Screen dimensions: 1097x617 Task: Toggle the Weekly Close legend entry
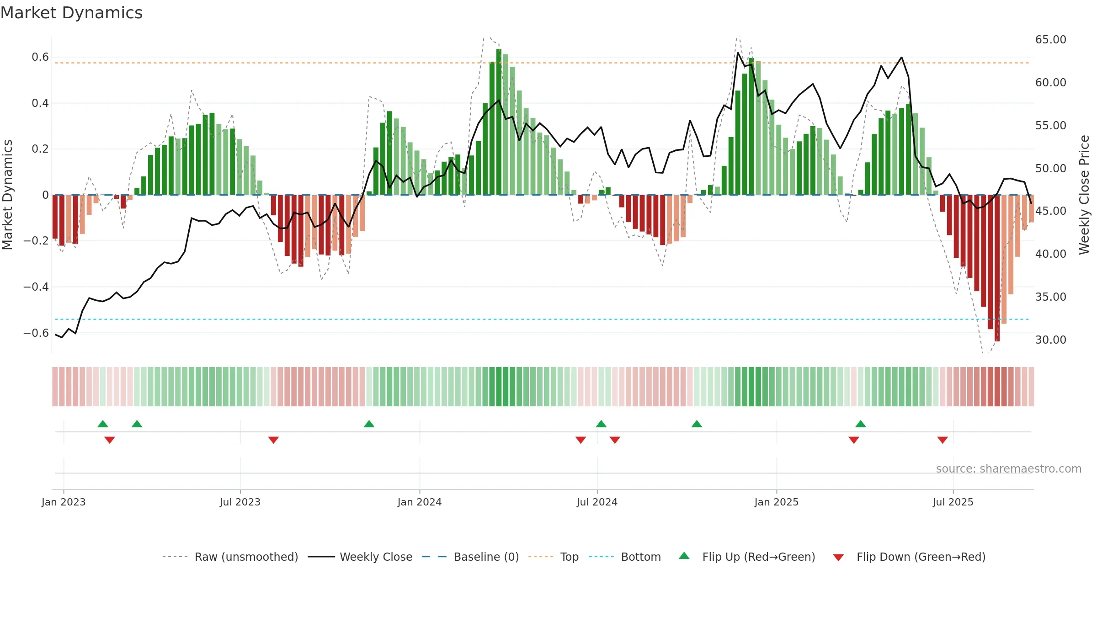(376, 557)
